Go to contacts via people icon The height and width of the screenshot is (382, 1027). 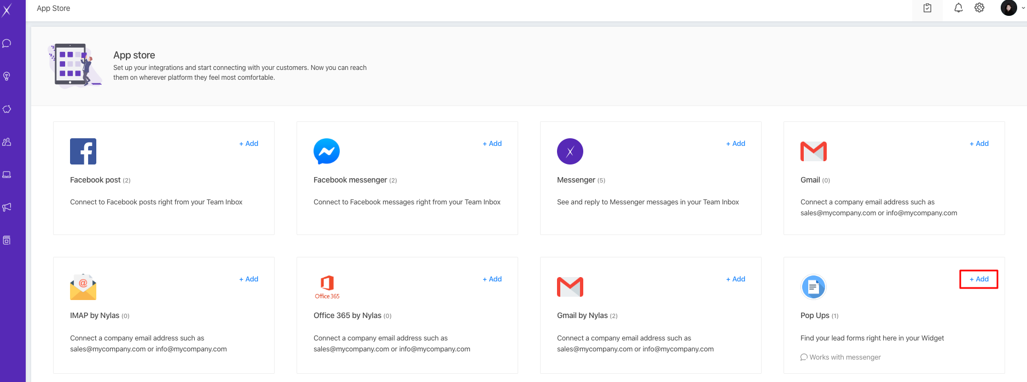pyautogui.click(x=7, y=142)
